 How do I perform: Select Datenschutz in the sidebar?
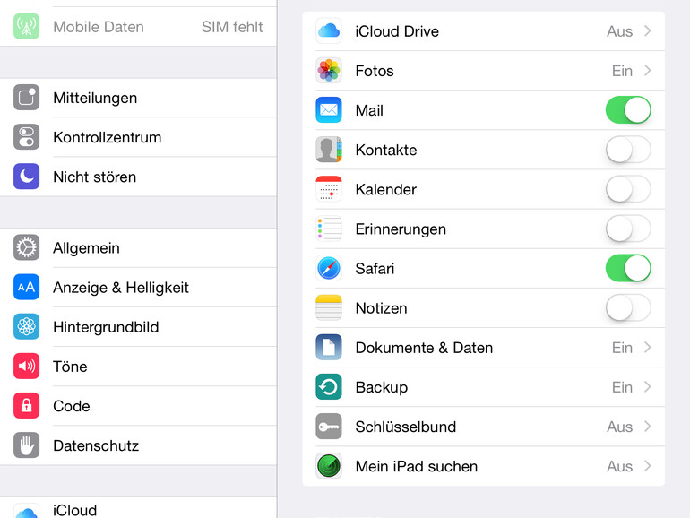coord(138,445)
